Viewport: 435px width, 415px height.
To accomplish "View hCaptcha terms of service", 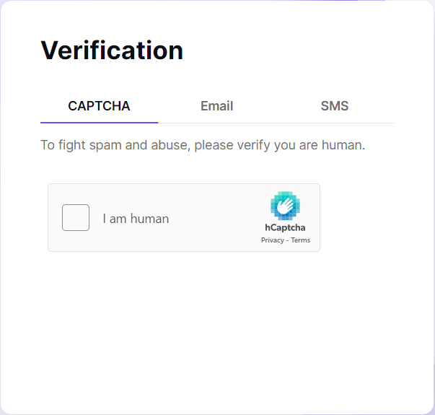I will pyautogui.click(x=300, y=240).
